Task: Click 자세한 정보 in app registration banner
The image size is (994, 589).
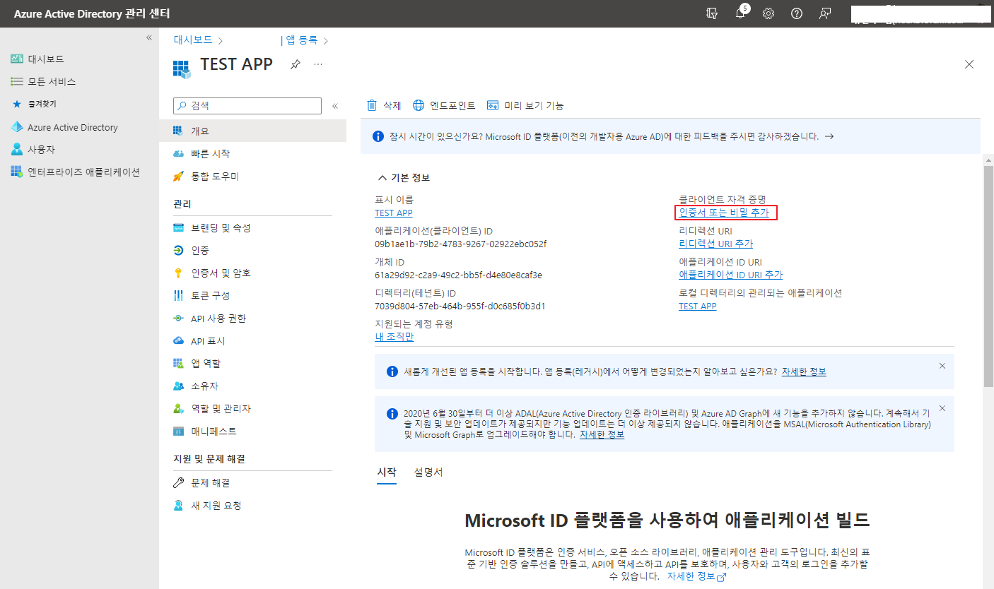Action: point(804,371)
